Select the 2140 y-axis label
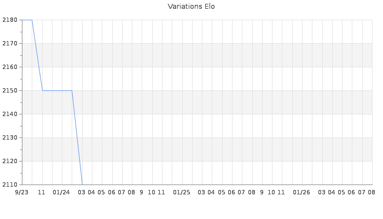This screenshot has height=219, width=383. coord(10,114)
